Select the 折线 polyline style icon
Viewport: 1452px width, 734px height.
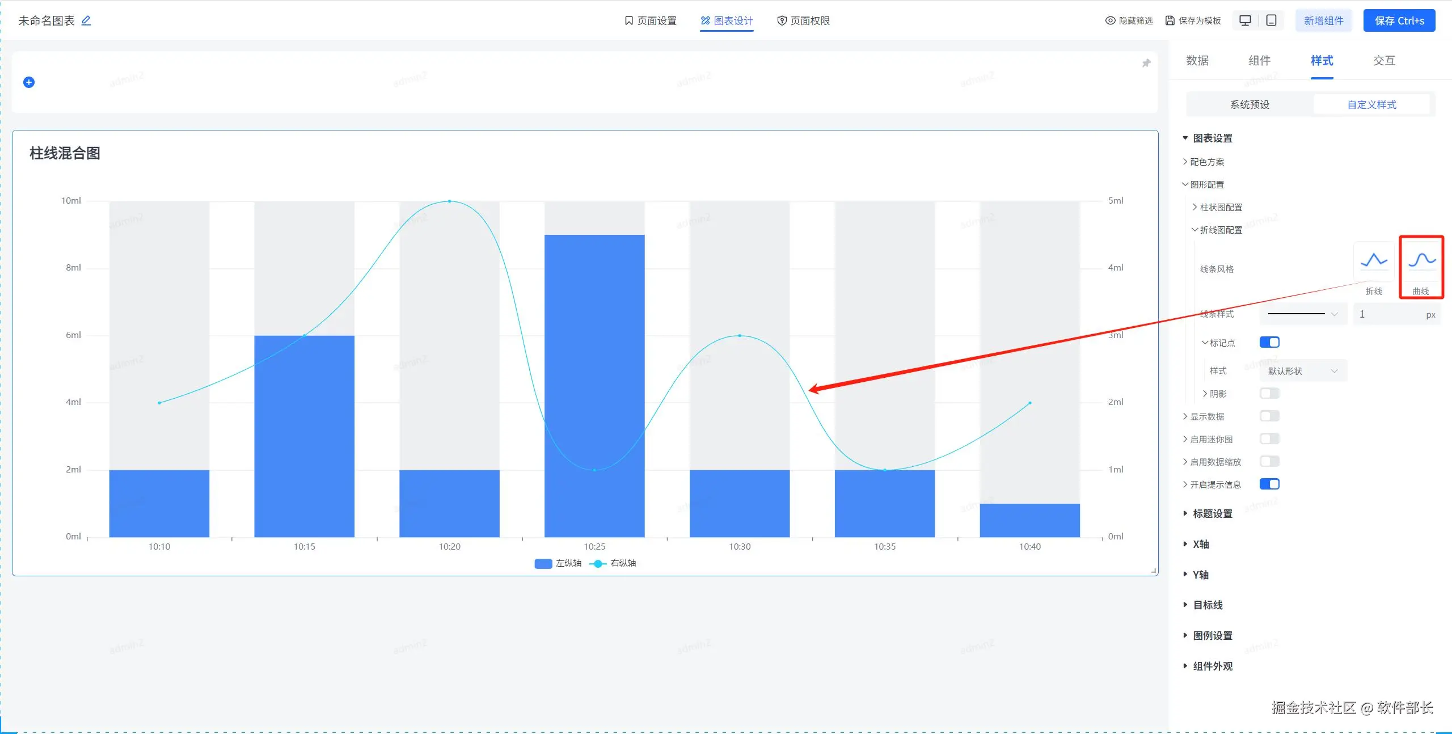coord(1374,261)
